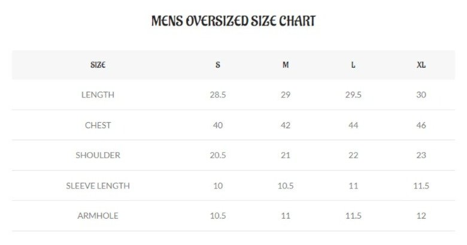Select the XL size header
The height and width of the screenshot is (245, 467).
pyautogui.click(x=421, y=65)
